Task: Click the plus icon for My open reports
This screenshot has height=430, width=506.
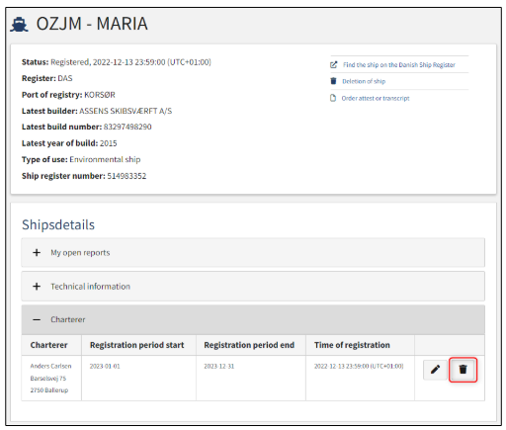Action: pos(37,253)
